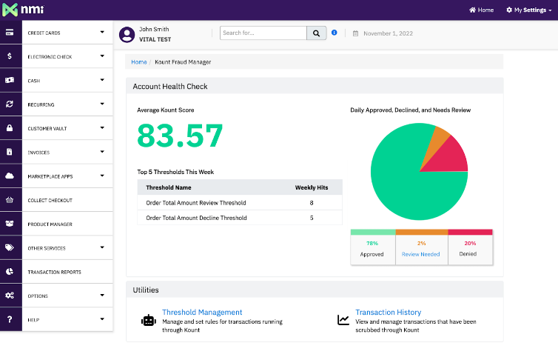
Task: Click the red Denied pie slice
Action: tap(450, 157)
